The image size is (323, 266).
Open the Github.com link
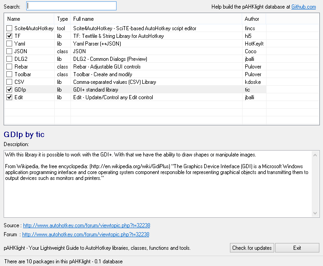pyautogui.click(x=304, y=7)
